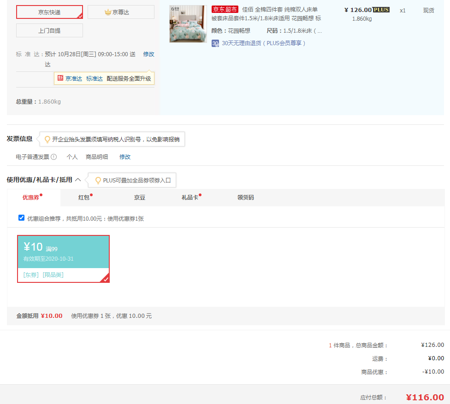The image size is (450, 404).
Task: Click the 30-day return icon
Action: pyautogui.click(x=215, y=43)
